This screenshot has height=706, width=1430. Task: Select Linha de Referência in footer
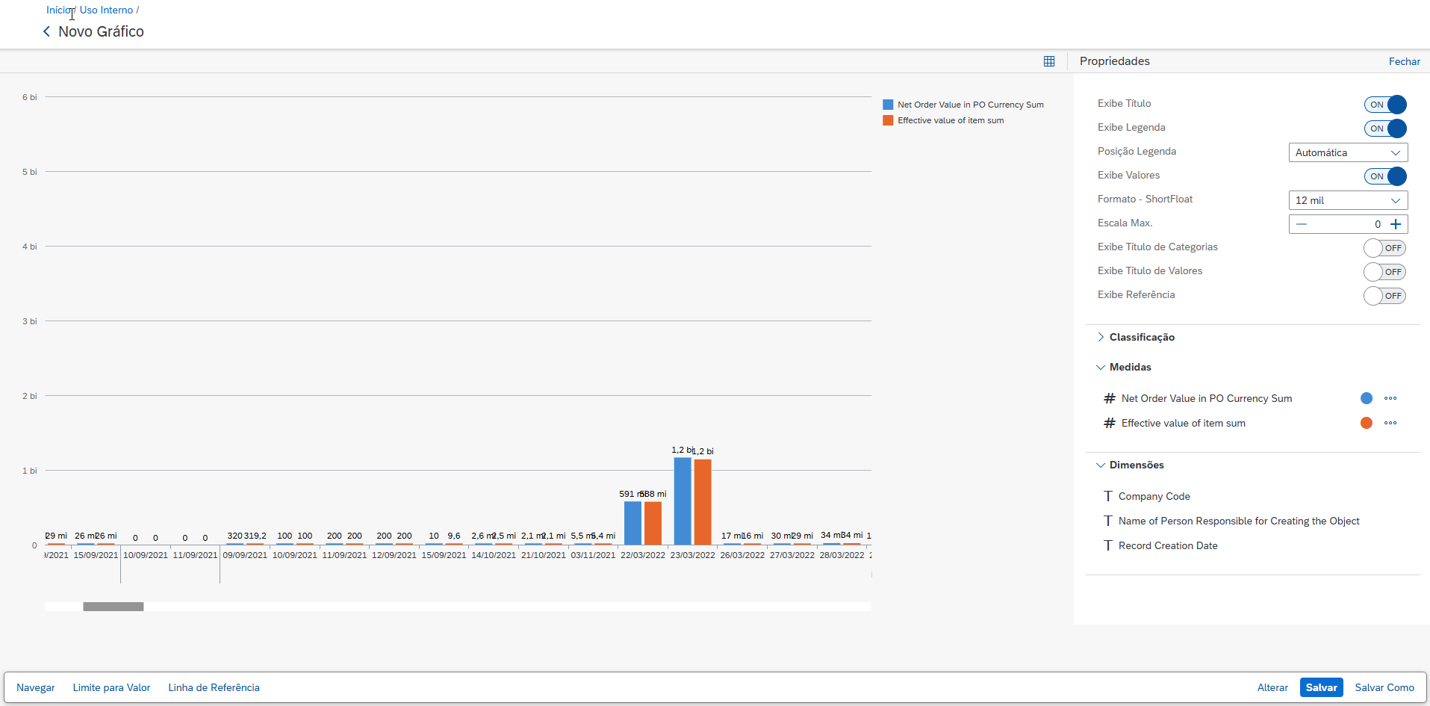point(214,687)
